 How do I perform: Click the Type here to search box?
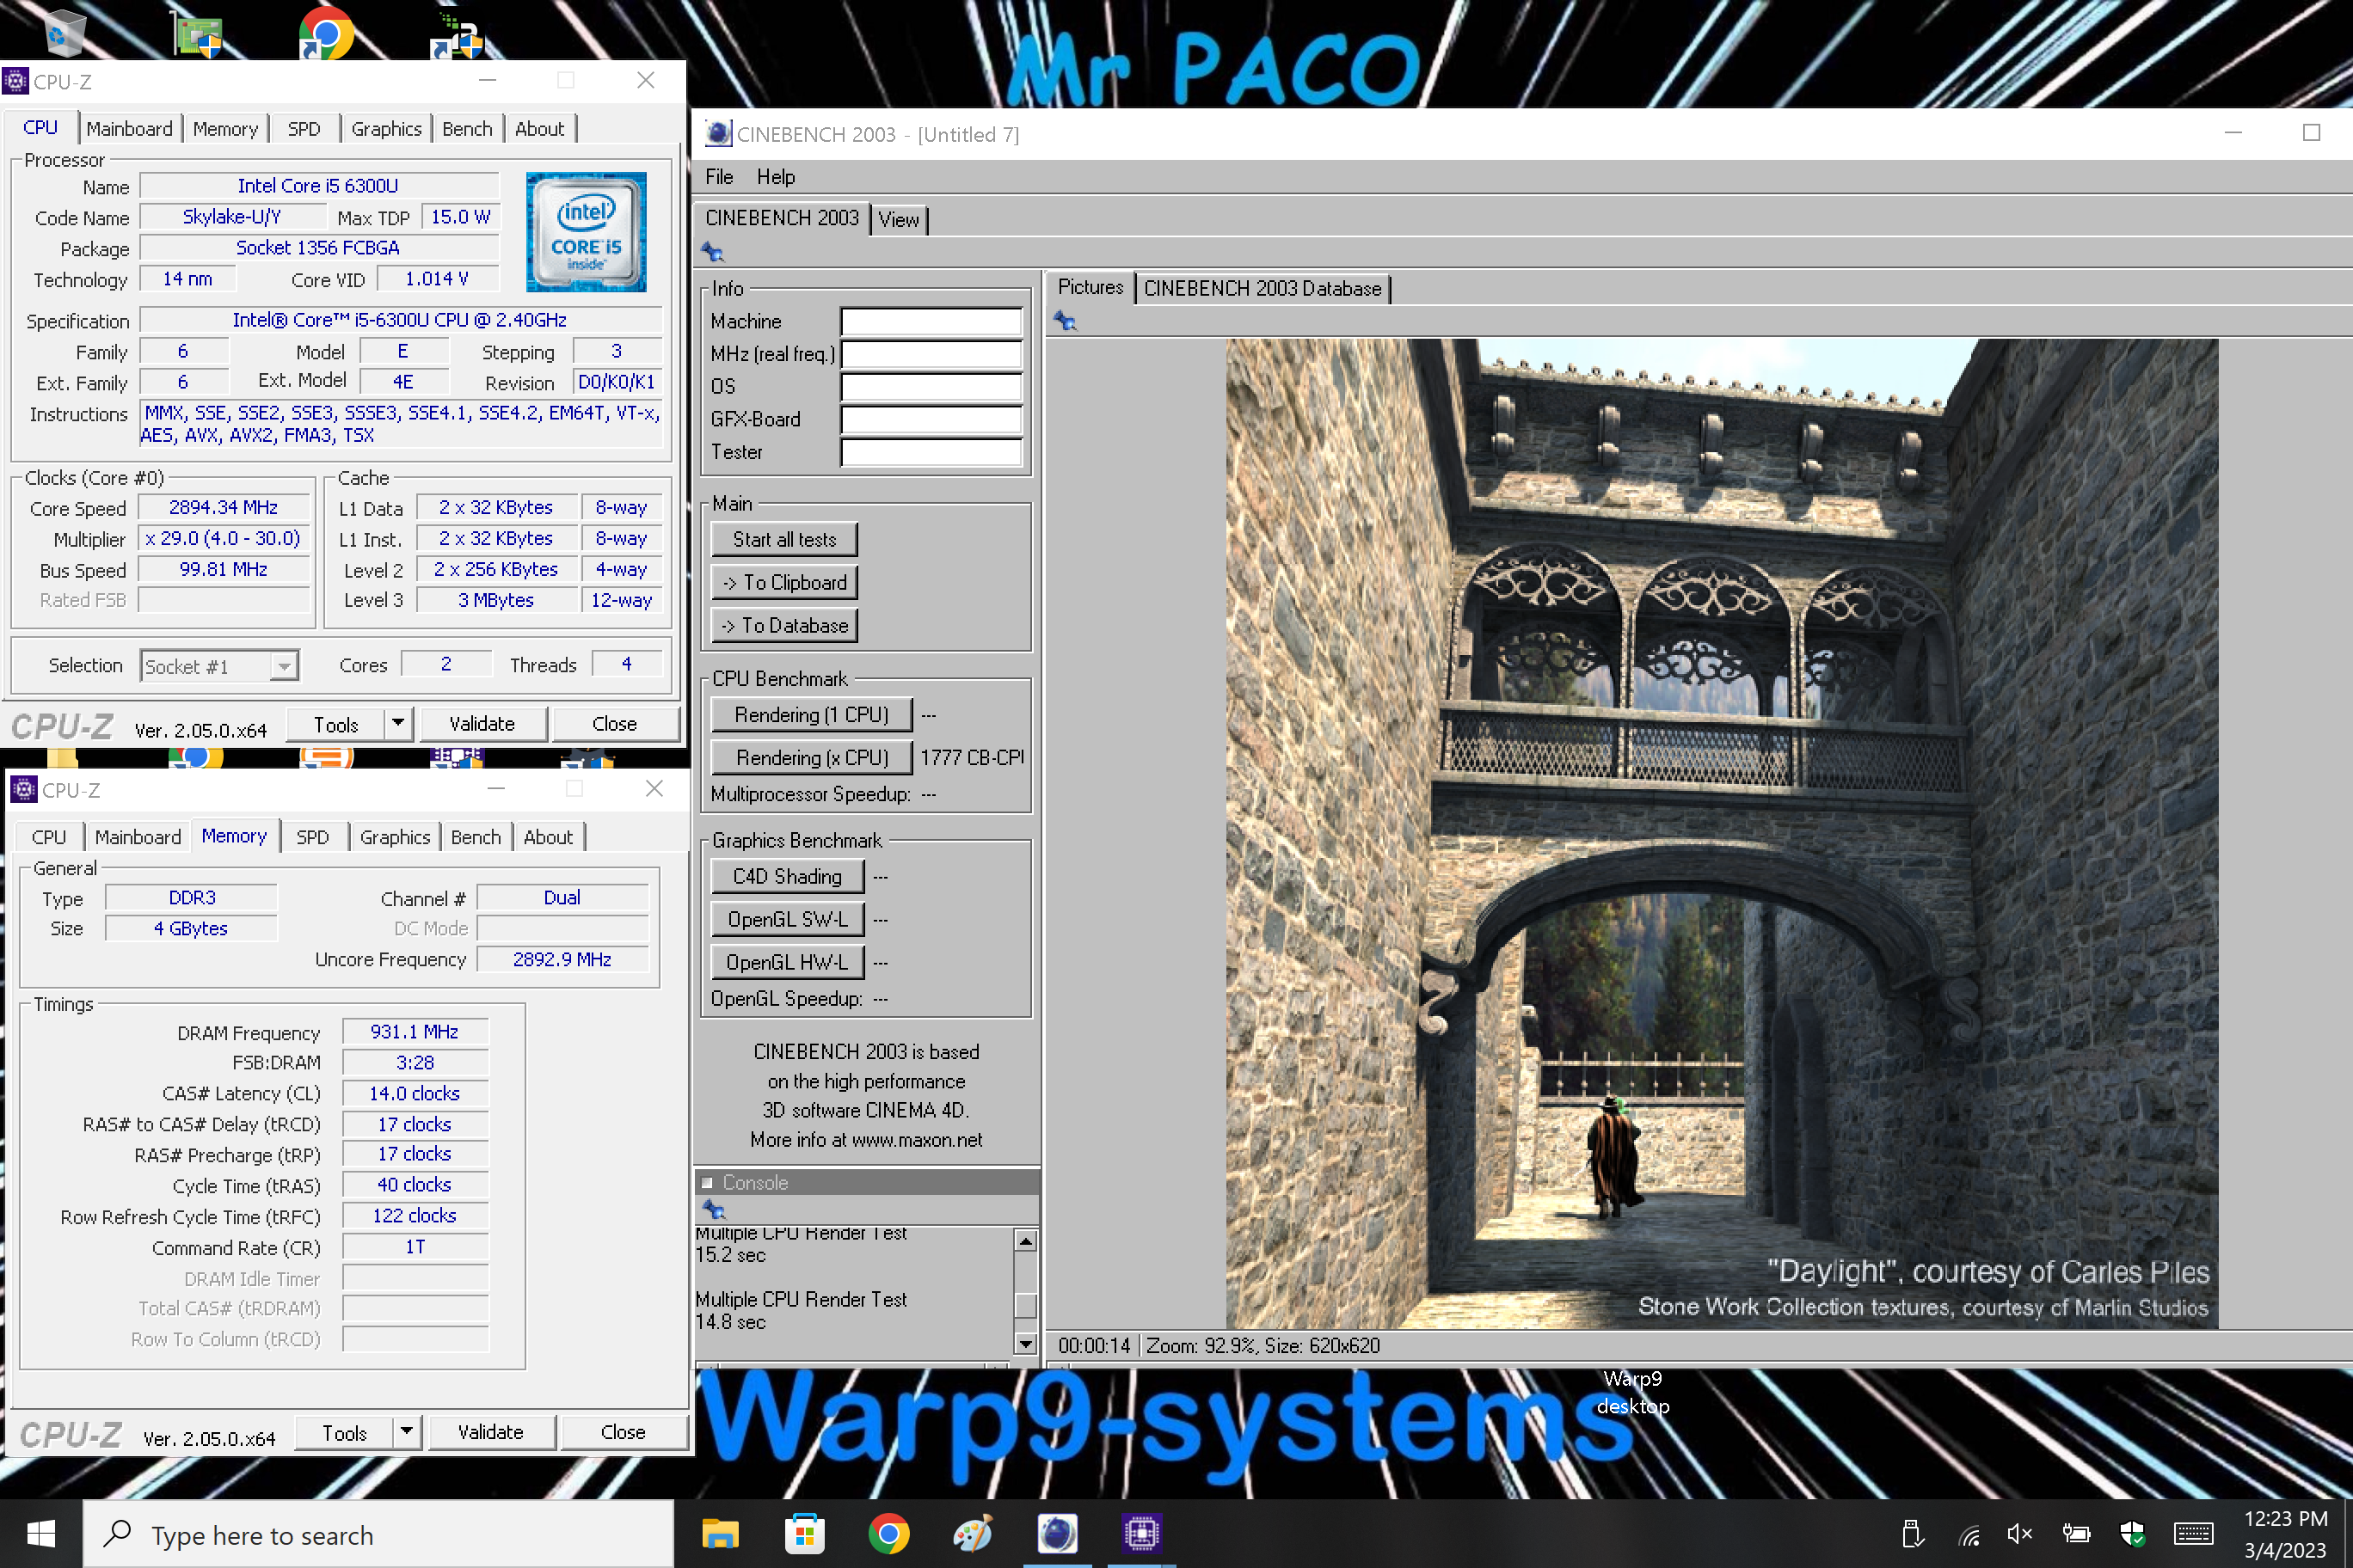[378, 1534]
